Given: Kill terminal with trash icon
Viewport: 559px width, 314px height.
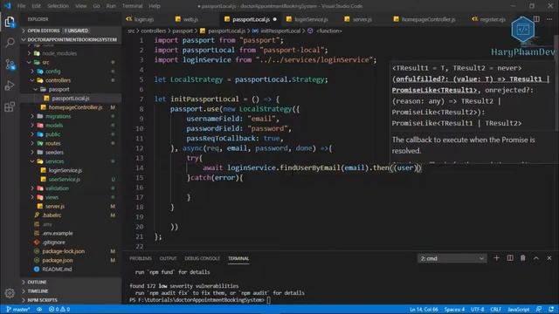Looking at the screenshot, I should pyautogui.click(x=522, y=258).
